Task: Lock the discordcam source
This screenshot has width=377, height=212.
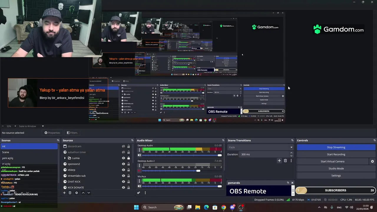Action: [x=128, y=146]
